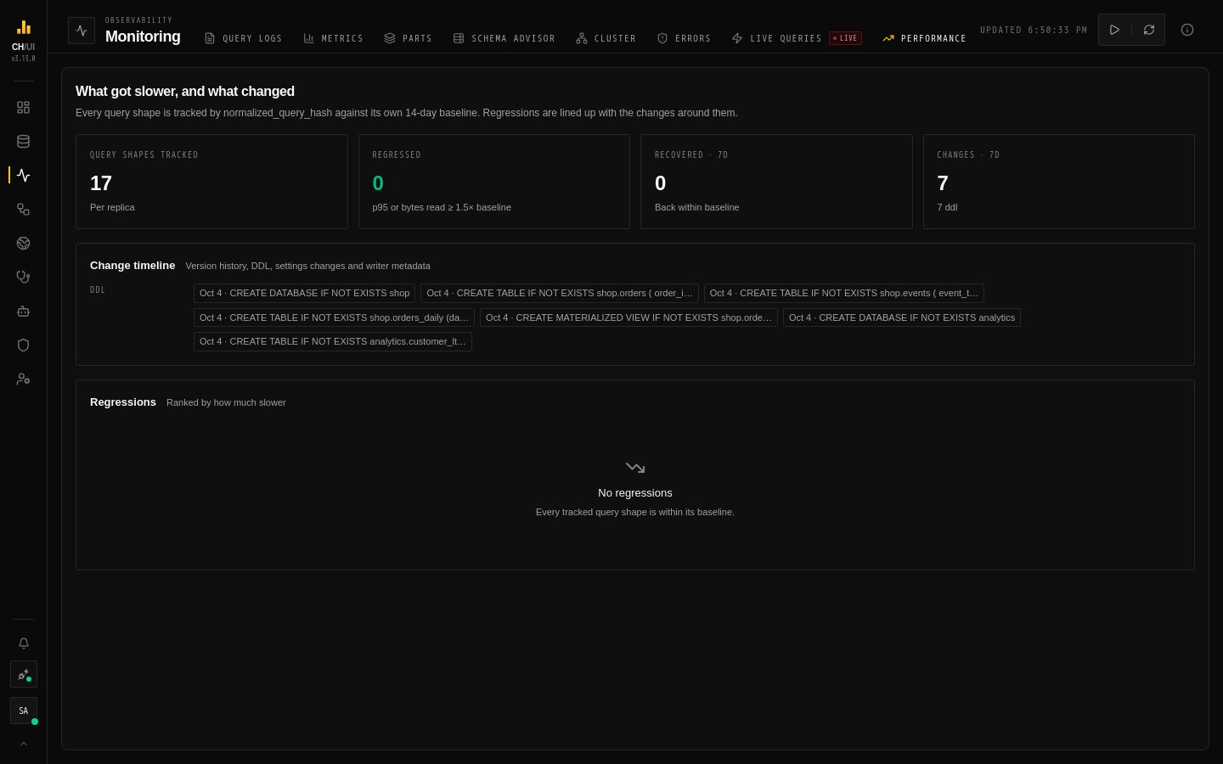This screenshot has width=1223, height=764.
Task: Open the shield security sidebar icon
Action: [x=24, y=345]
